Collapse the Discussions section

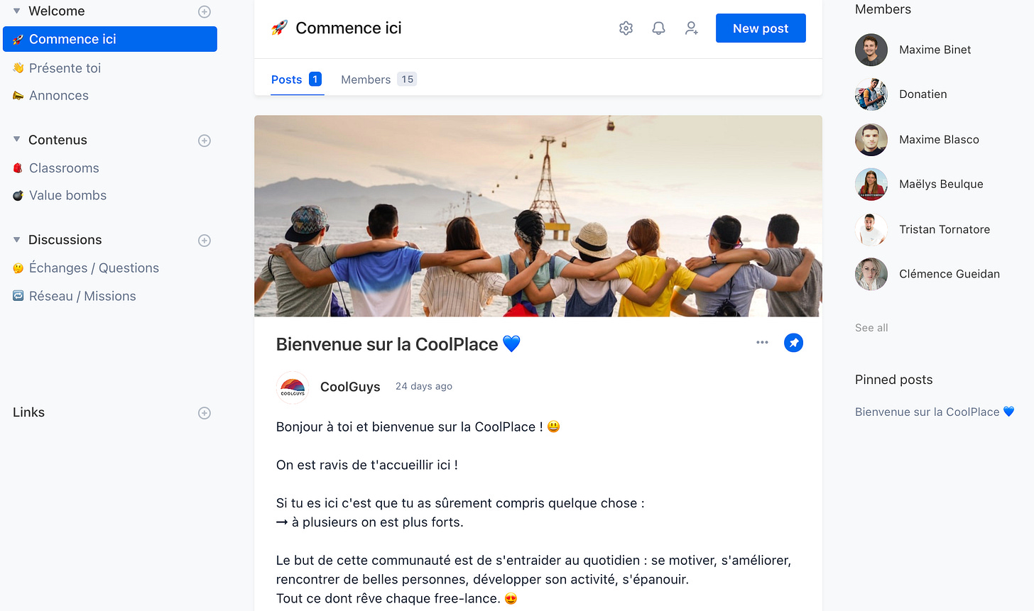[x=17, y=240]
